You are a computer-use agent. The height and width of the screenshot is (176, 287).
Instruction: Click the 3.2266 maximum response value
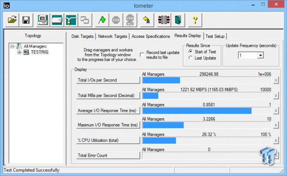pos(209,119)
